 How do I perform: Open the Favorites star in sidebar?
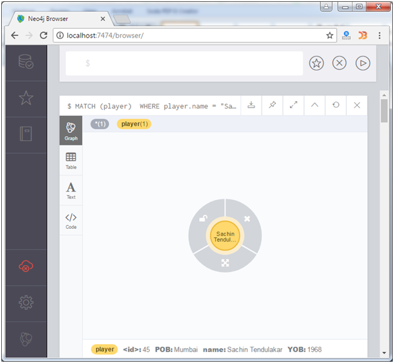click(26, 98)
